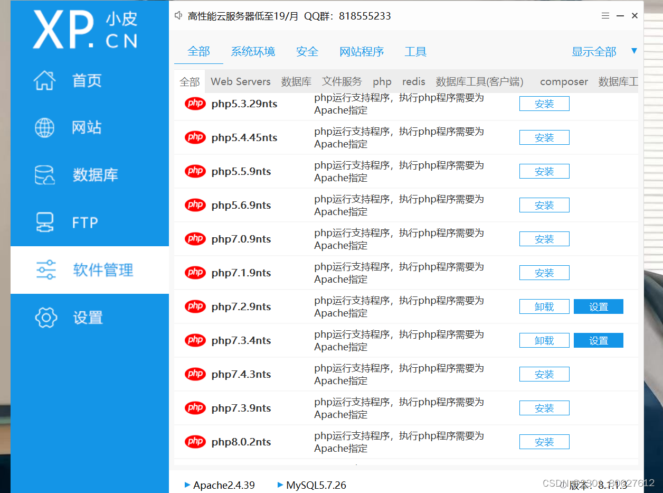
Task: Click the php7.4.3nts name text
Action: click(241, 374)
